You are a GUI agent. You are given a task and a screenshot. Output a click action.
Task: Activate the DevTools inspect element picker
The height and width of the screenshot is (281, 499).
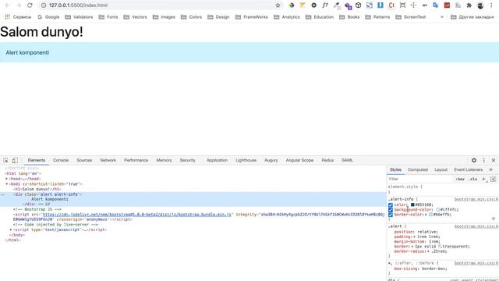click(x=5, y=160)
